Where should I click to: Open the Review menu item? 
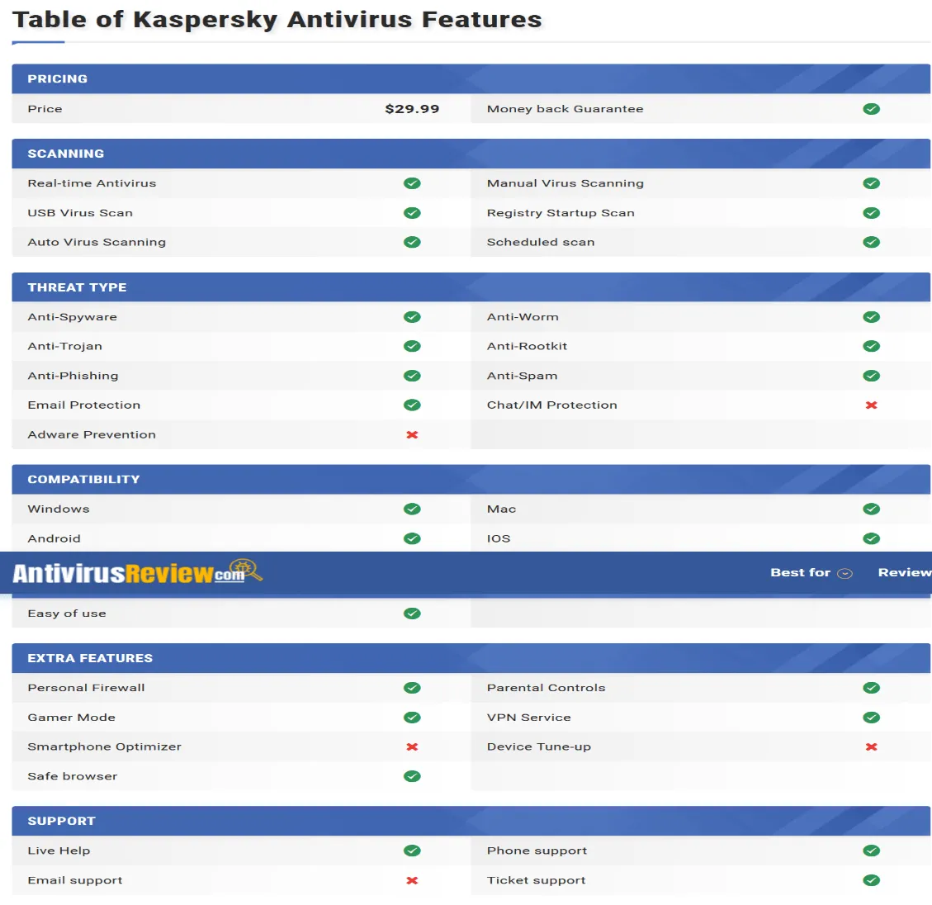[905, 572]
